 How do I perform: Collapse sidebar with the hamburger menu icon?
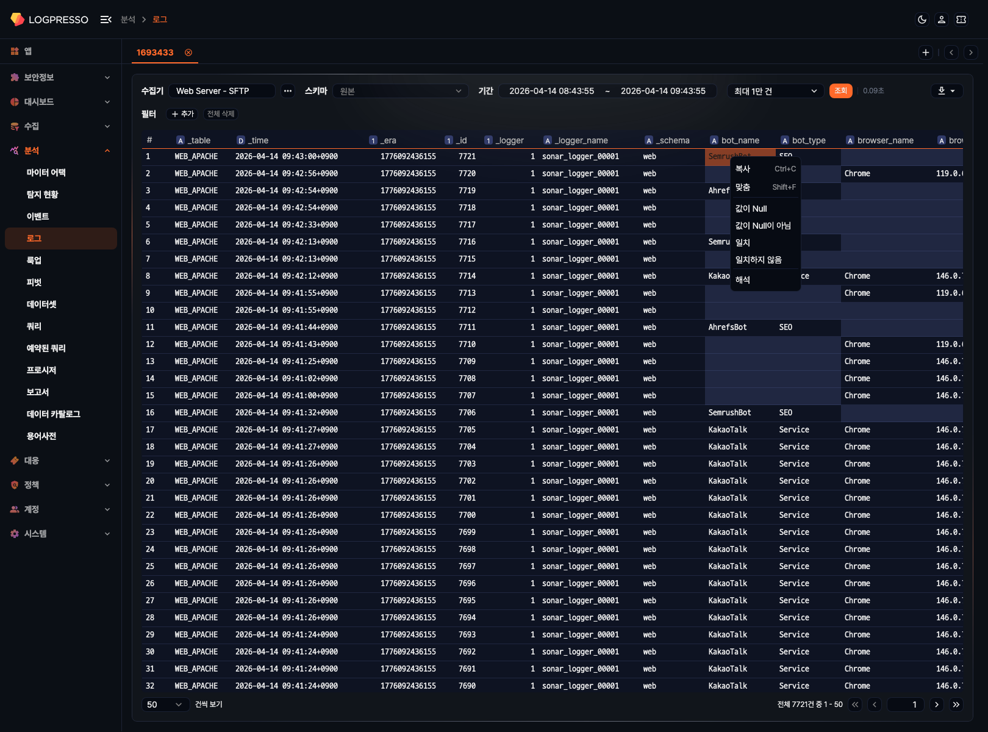coord(106,20)
